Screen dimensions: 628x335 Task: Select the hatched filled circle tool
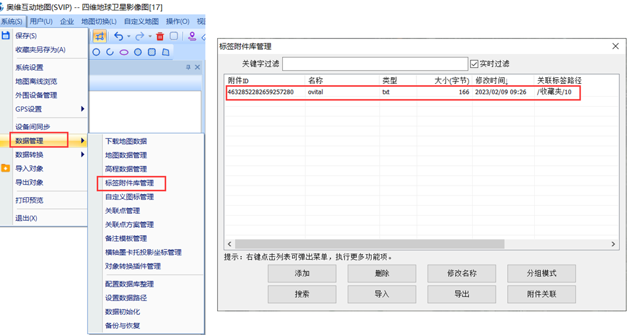point(138,53)
